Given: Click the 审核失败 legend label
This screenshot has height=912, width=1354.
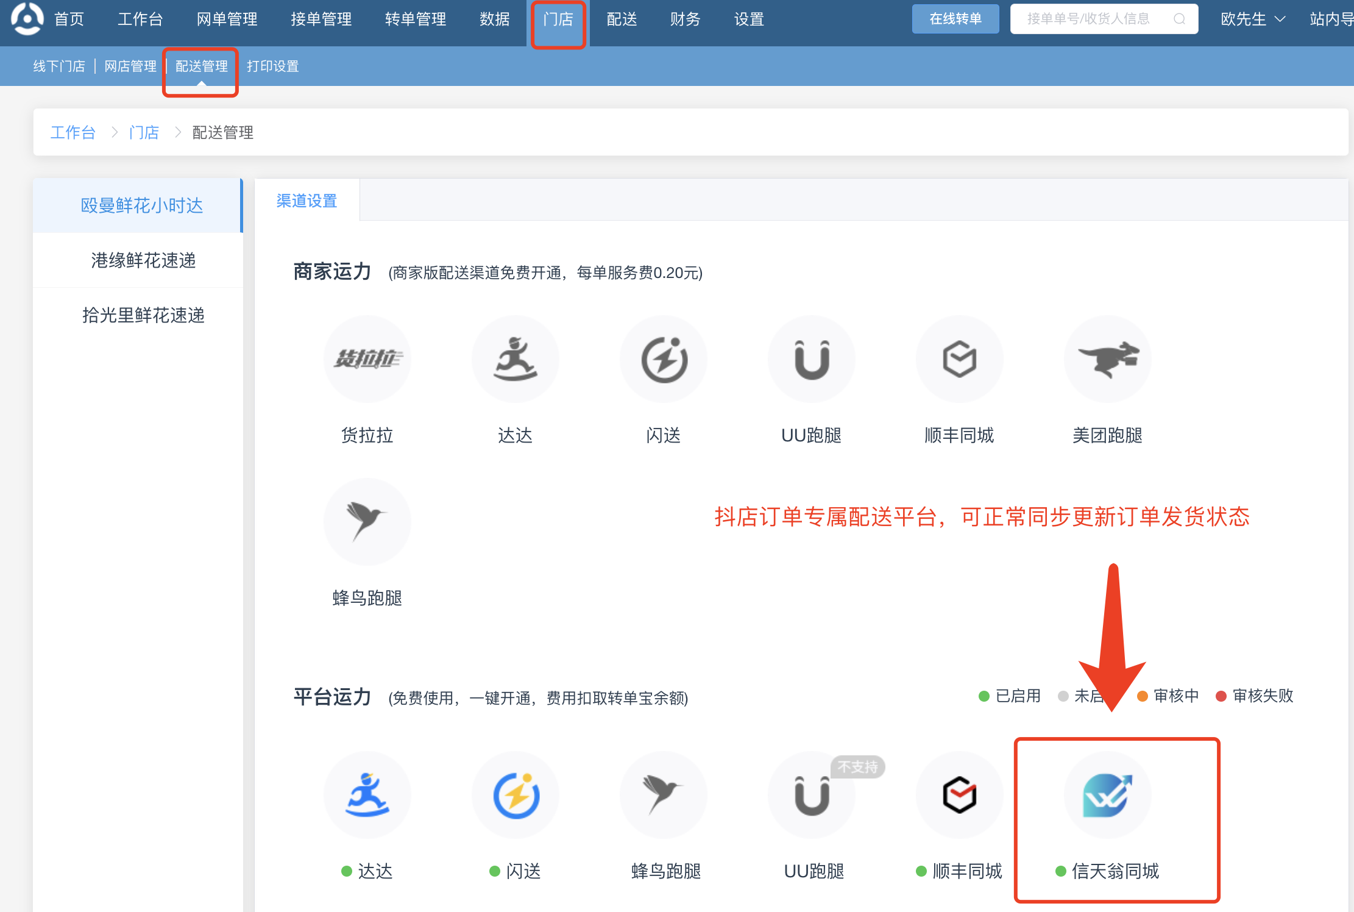Looking at the screenshot, I should point(1263,696).
